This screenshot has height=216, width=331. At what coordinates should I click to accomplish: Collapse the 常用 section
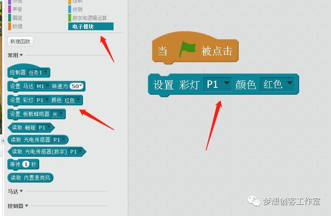(15, 55)
